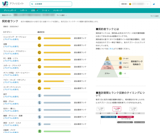The height and width of the screenshot is (133, 160).
Task: Open the ダッシュボード menu
Action: pos(10,10)
